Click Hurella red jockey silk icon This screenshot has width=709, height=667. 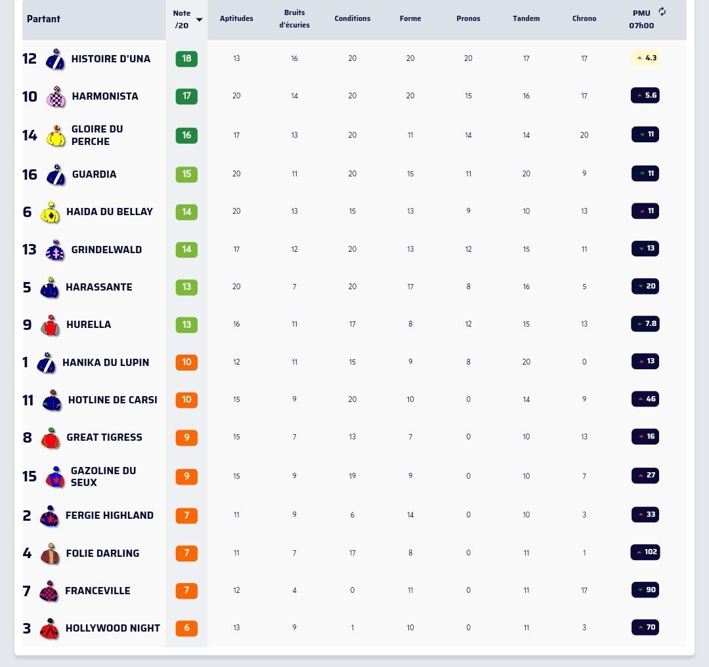coord(51,325)
